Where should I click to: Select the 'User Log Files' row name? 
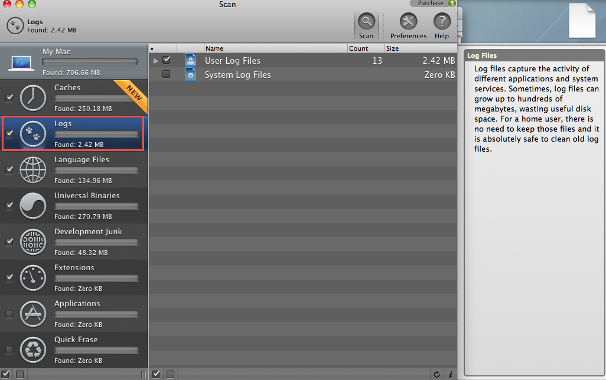point(233,61)
